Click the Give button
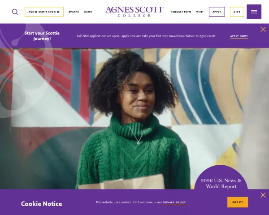This screenshot has height=215, width=269. (237, 12)
